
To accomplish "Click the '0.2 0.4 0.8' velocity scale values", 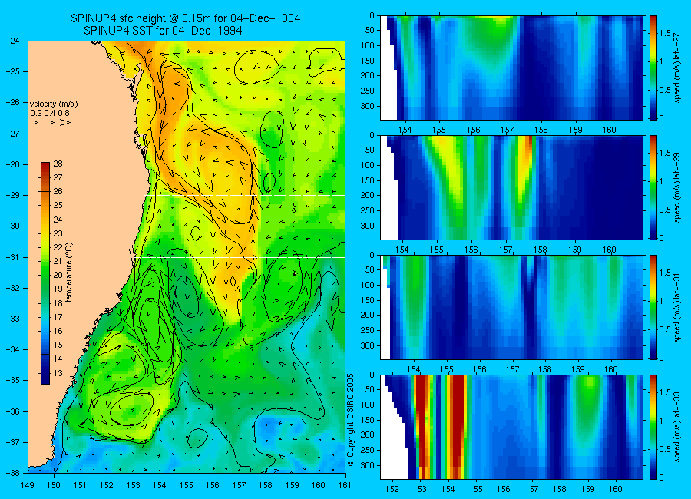I will tap(50, 114).
